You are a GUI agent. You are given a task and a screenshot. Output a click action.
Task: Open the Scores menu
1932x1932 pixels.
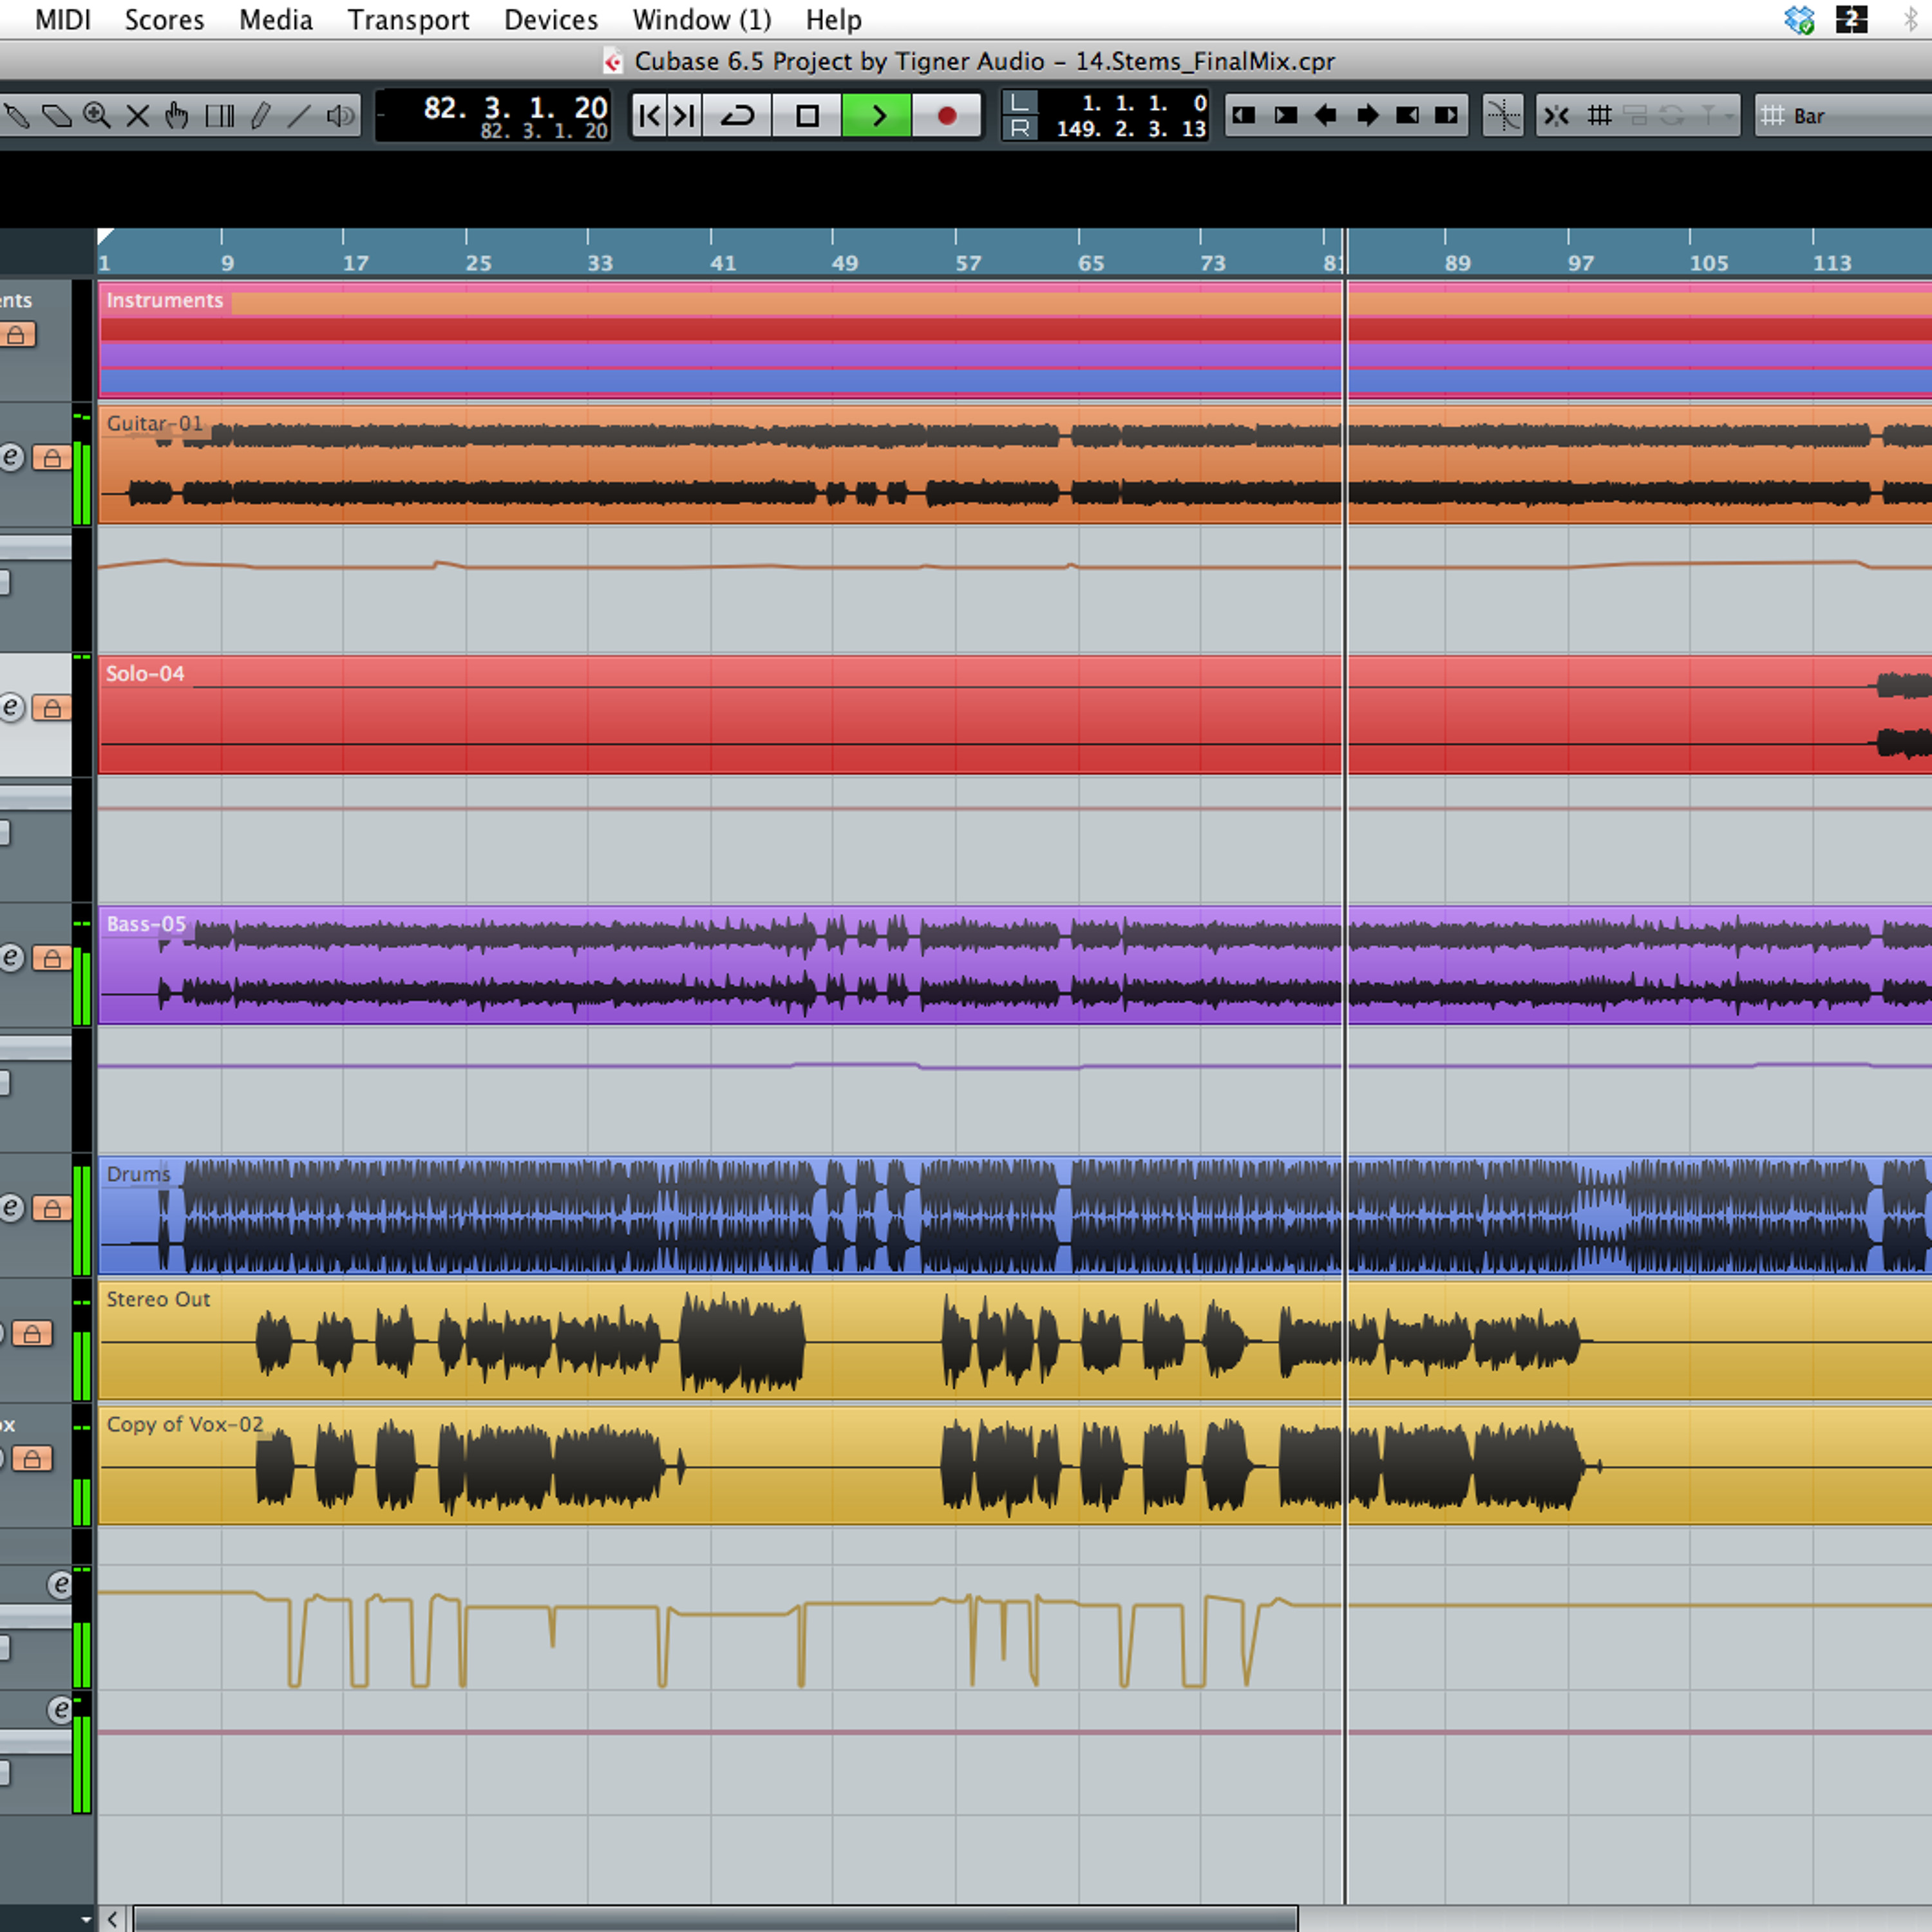point(165,20)
